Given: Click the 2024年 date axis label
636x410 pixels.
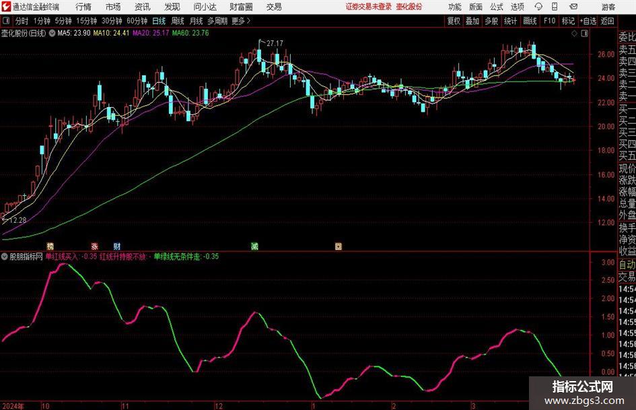Looking at the screenshot, I should click(13, 406).
